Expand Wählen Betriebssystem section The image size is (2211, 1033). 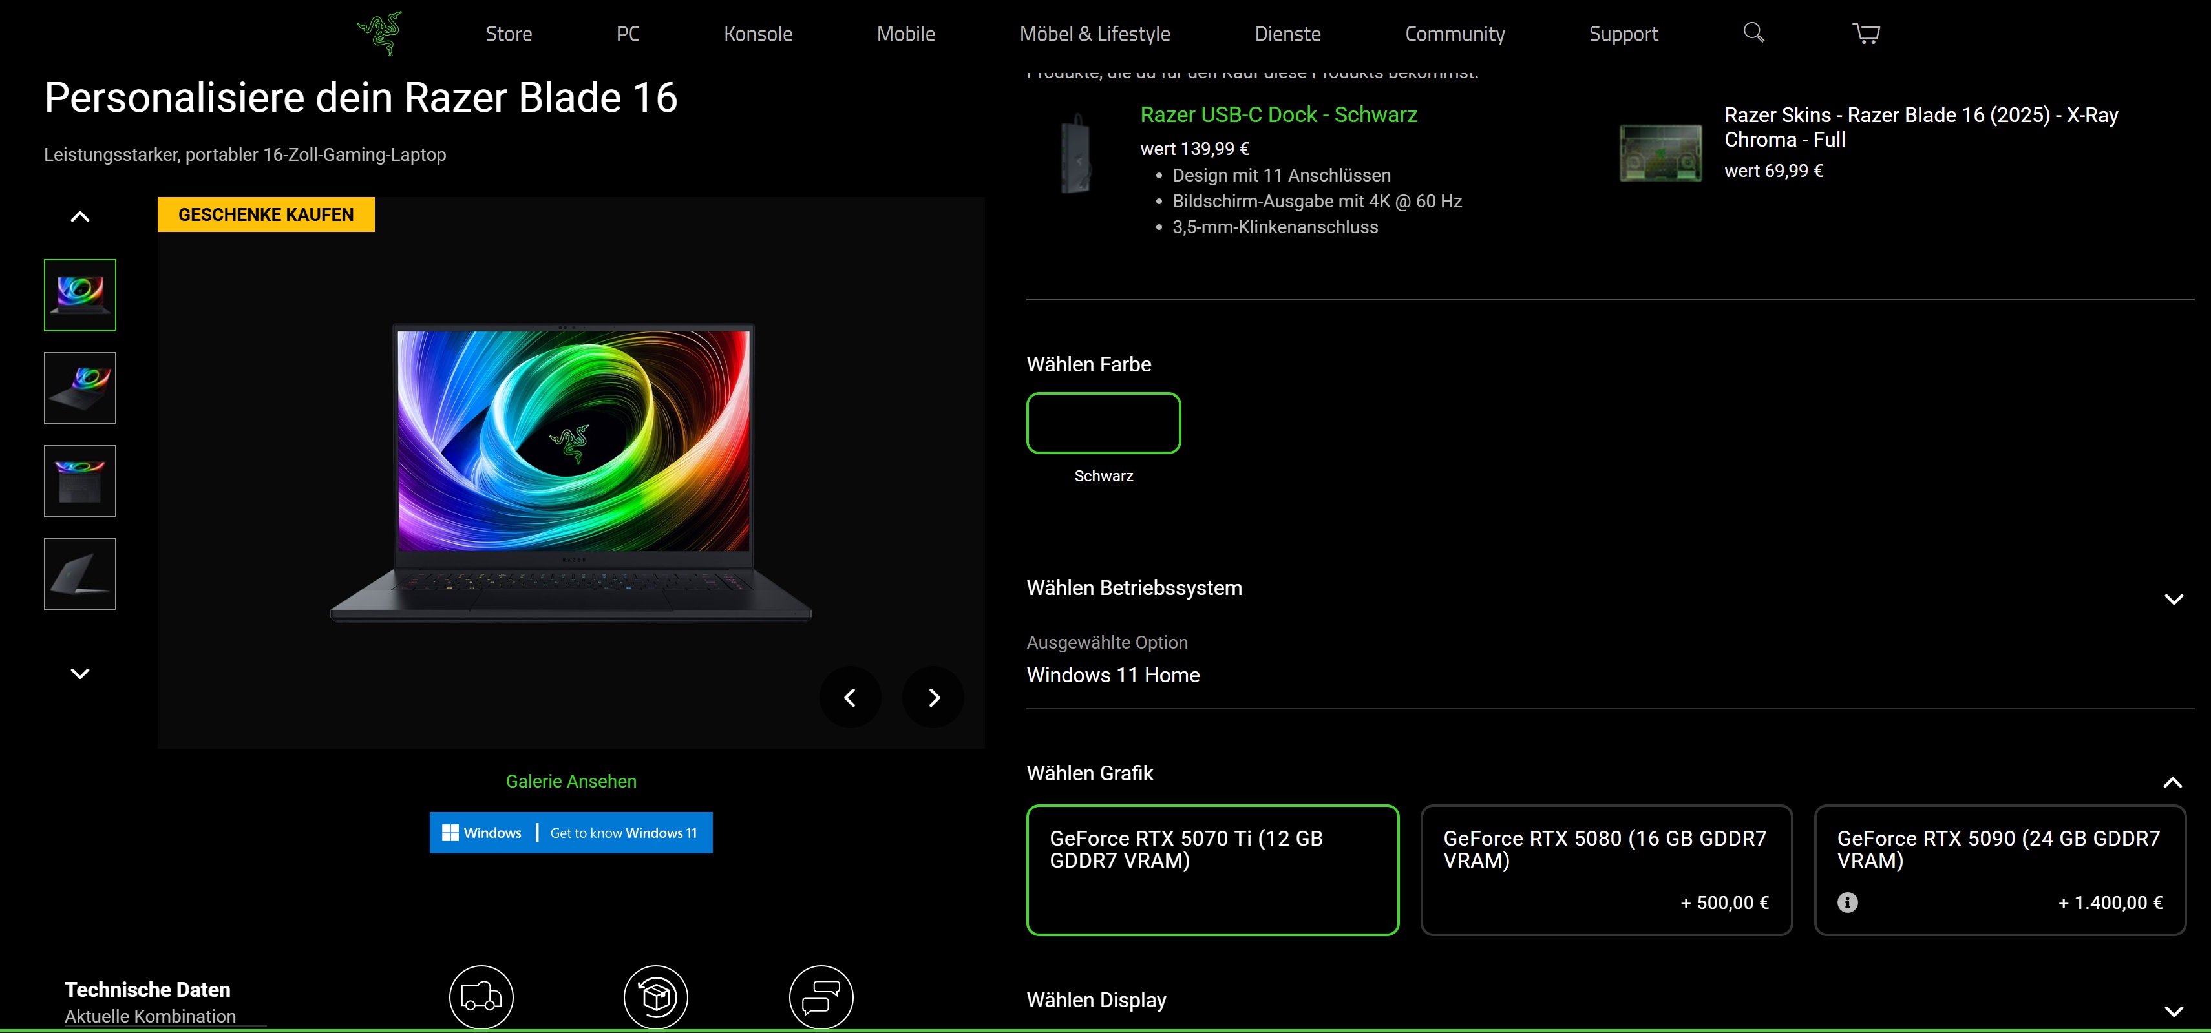pyautogui.click(x=2174, y=599)
